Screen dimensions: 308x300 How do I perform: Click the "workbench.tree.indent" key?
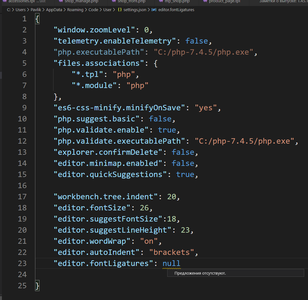[x=106, y=197]
